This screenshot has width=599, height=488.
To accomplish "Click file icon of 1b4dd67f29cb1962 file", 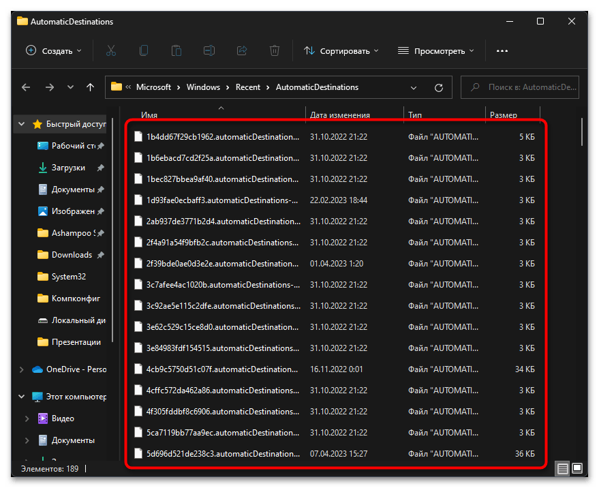I will (138, 137).
